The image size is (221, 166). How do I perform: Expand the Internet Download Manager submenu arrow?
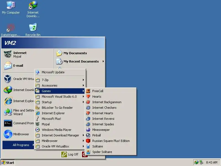tap(83, 135)
